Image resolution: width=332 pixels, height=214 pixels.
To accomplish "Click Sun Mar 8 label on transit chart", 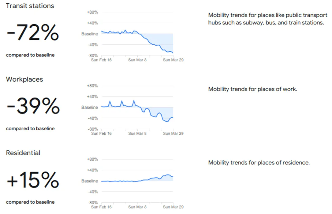I will coord(137,60).
